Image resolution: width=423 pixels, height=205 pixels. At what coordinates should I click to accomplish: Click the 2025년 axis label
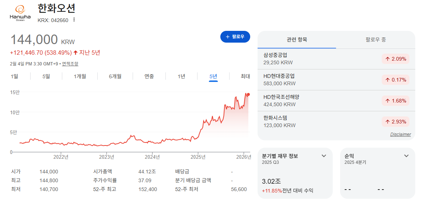coord(198,157)
